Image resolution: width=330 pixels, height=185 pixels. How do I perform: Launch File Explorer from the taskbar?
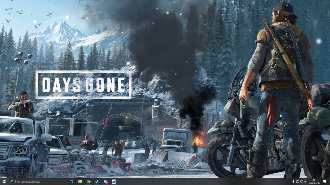(x=80, y=182)
